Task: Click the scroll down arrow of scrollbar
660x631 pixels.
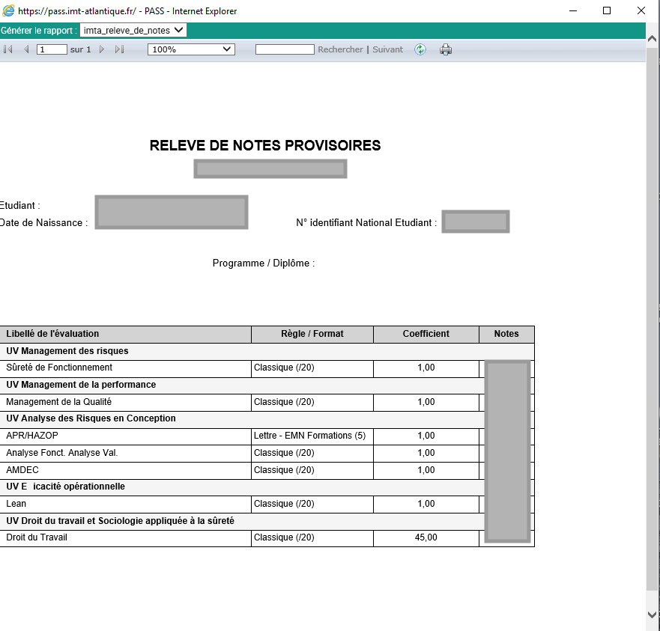Action: tap(652, 615)
